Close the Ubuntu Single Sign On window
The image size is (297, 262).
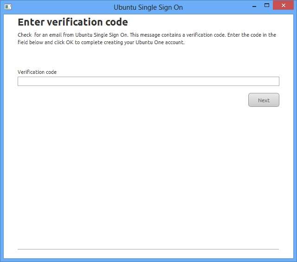pos(284,5)
